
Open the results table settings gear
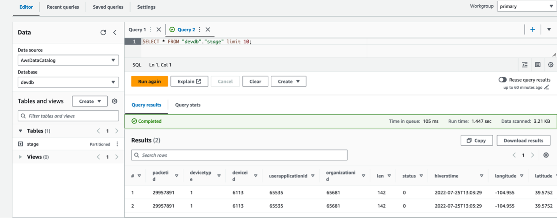546,155
